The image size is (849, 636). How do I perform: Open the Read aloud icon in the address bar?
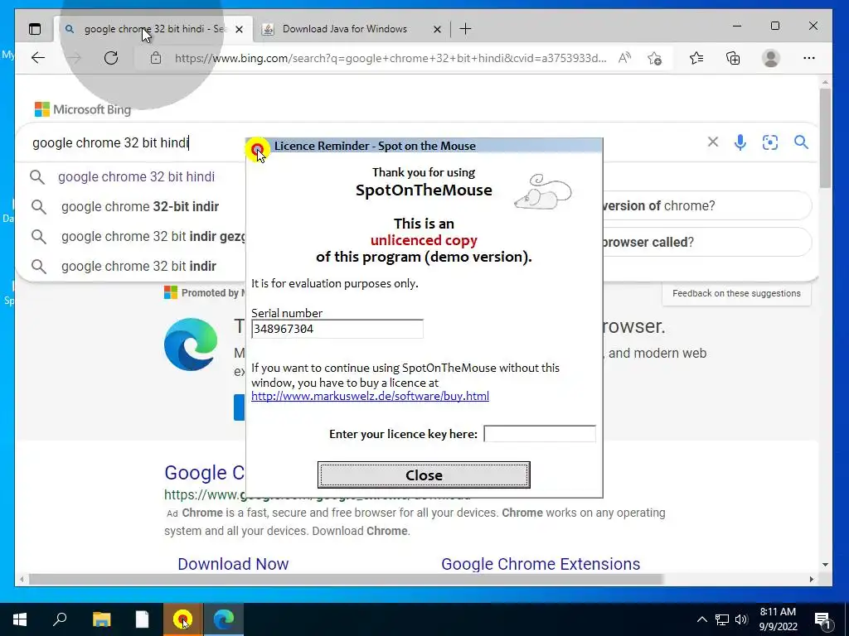[x=624, y=58]
